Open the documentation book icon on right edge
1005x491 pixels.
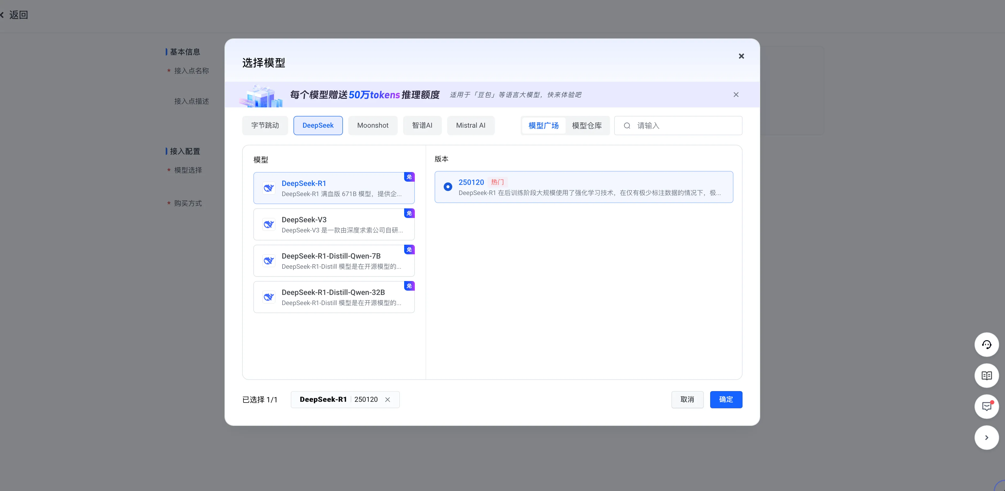click(987, 376)
